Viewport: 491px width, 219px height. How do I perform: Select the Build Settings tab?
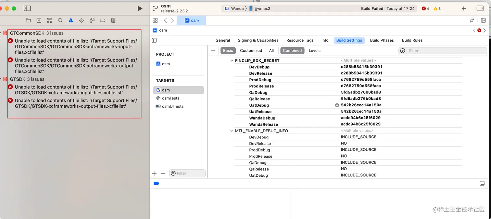click(349, 40)
